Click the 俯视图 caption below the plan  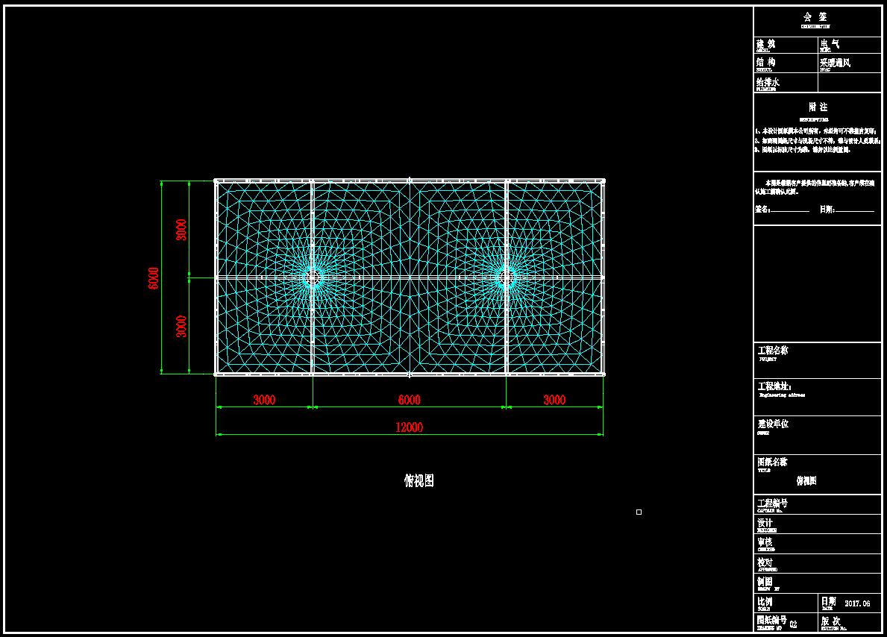pos(419,481)
